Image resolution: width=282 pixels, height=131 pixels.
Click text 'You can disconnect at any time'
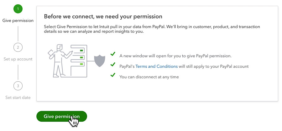149,77
